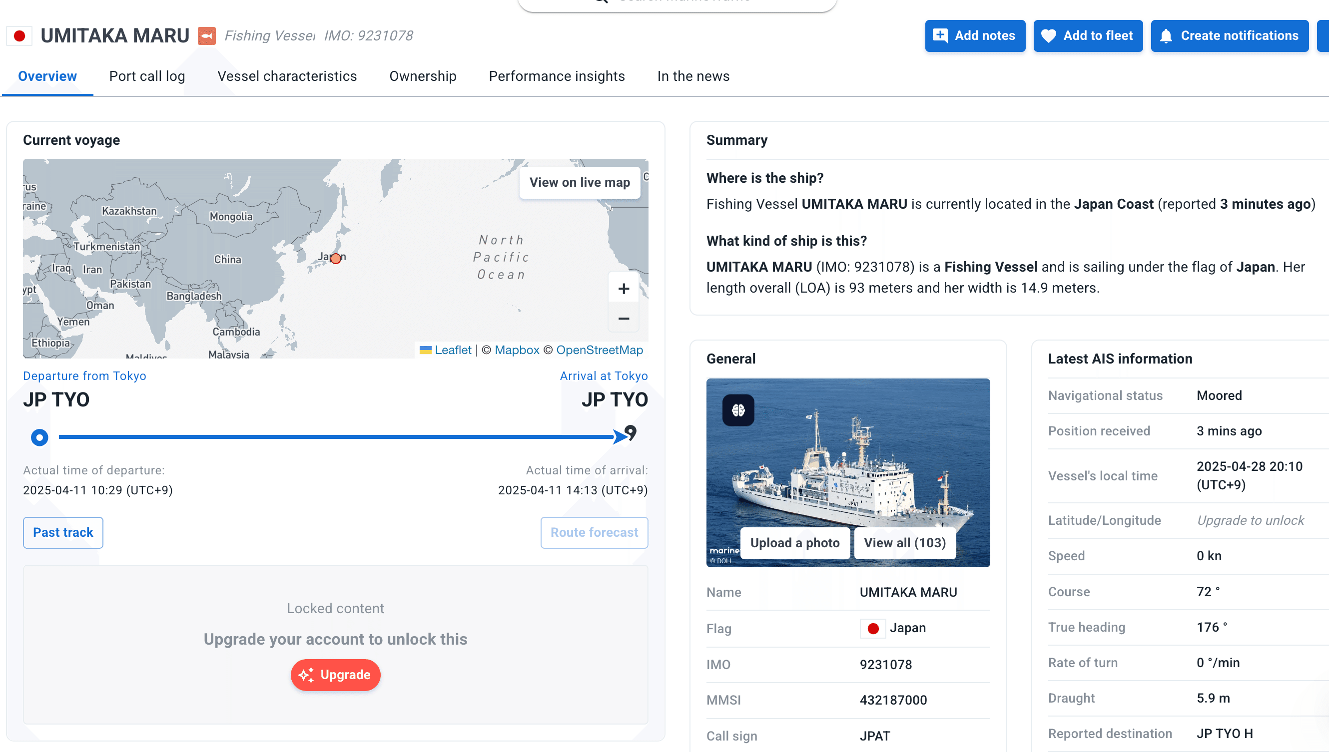Switch to the Vessel characteristics tab
Viewport: 1329px width, 752px height.
(287, 76)
